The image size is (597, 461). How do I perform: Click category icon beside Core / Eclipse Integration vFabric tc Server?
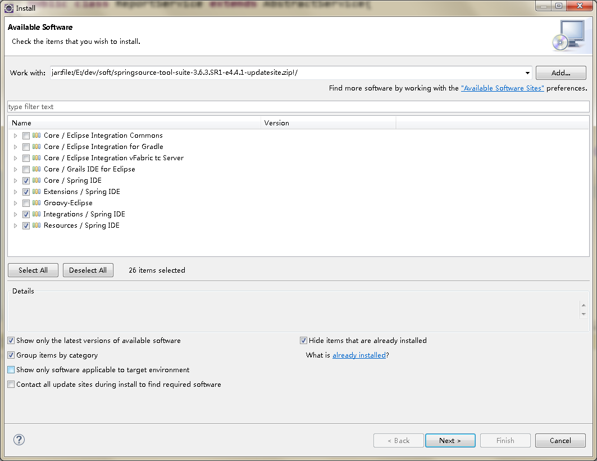click(x=37, y=158)
